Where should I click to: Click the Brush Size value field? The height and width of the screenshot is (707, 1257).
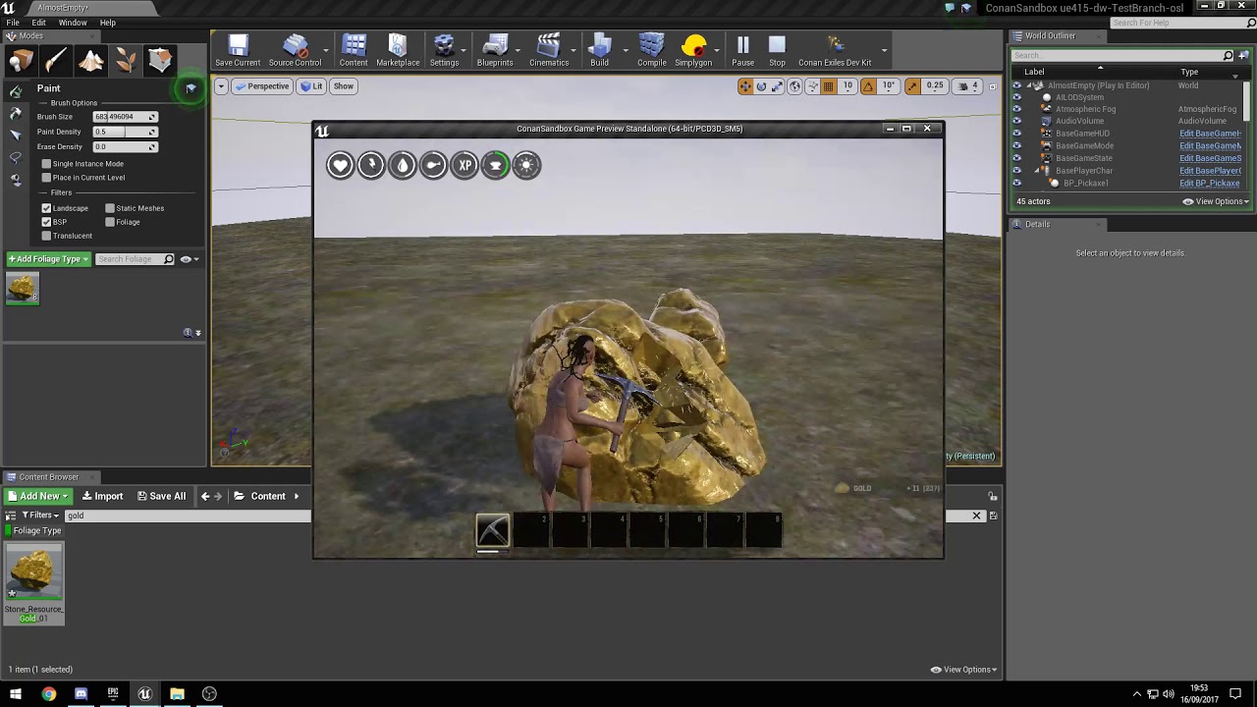point(124,117)
